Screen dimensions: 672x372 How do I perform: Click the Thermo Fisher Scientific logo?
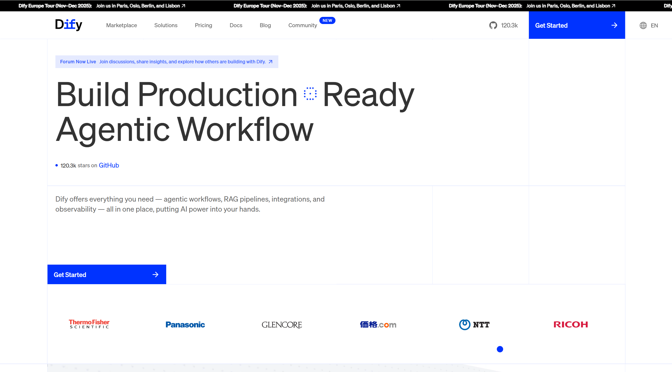89,324
